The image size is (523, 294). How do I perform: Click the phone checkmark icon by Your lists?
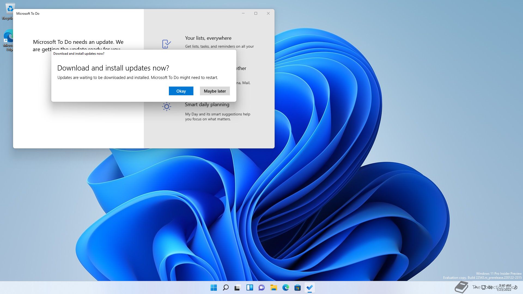[166, 44]
